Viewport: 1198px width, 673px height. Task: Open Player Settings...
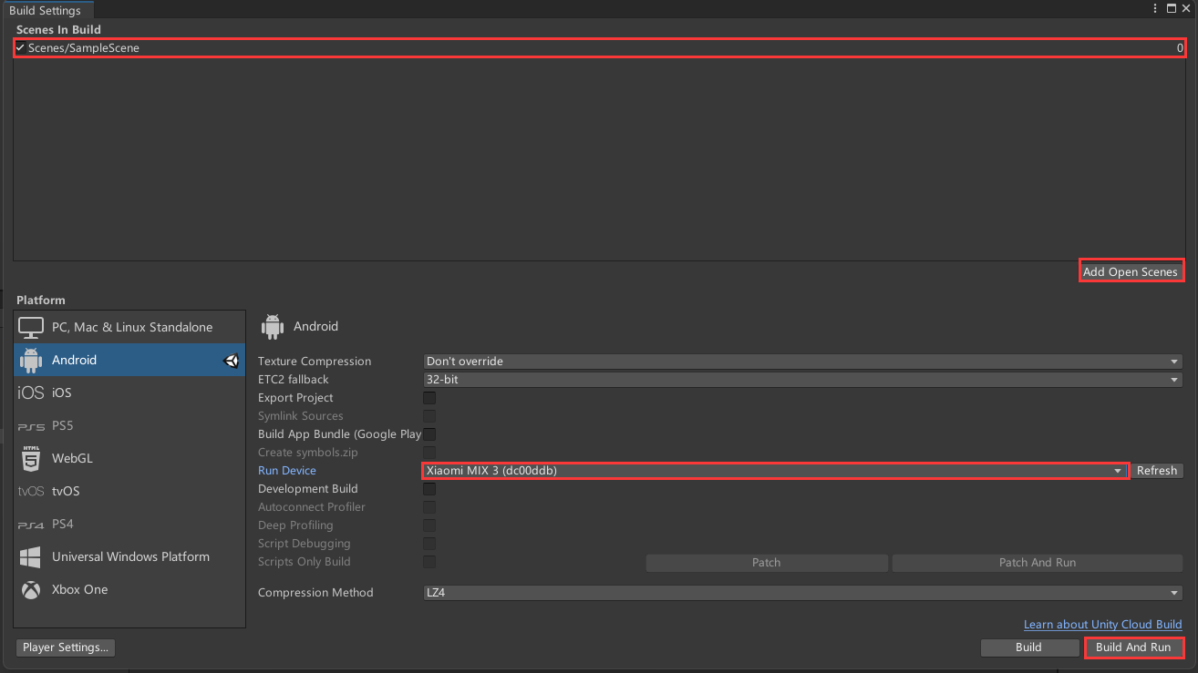click(66, 648)
